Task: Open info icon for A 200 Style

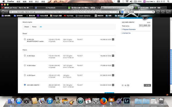Action: pos(113,56)
